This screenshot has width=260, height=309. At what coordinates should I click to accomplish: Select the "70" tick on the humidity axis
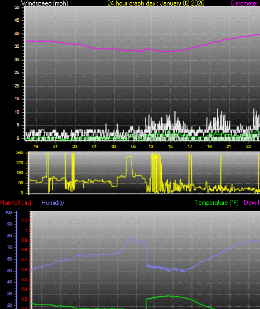(x=9, y=248)
